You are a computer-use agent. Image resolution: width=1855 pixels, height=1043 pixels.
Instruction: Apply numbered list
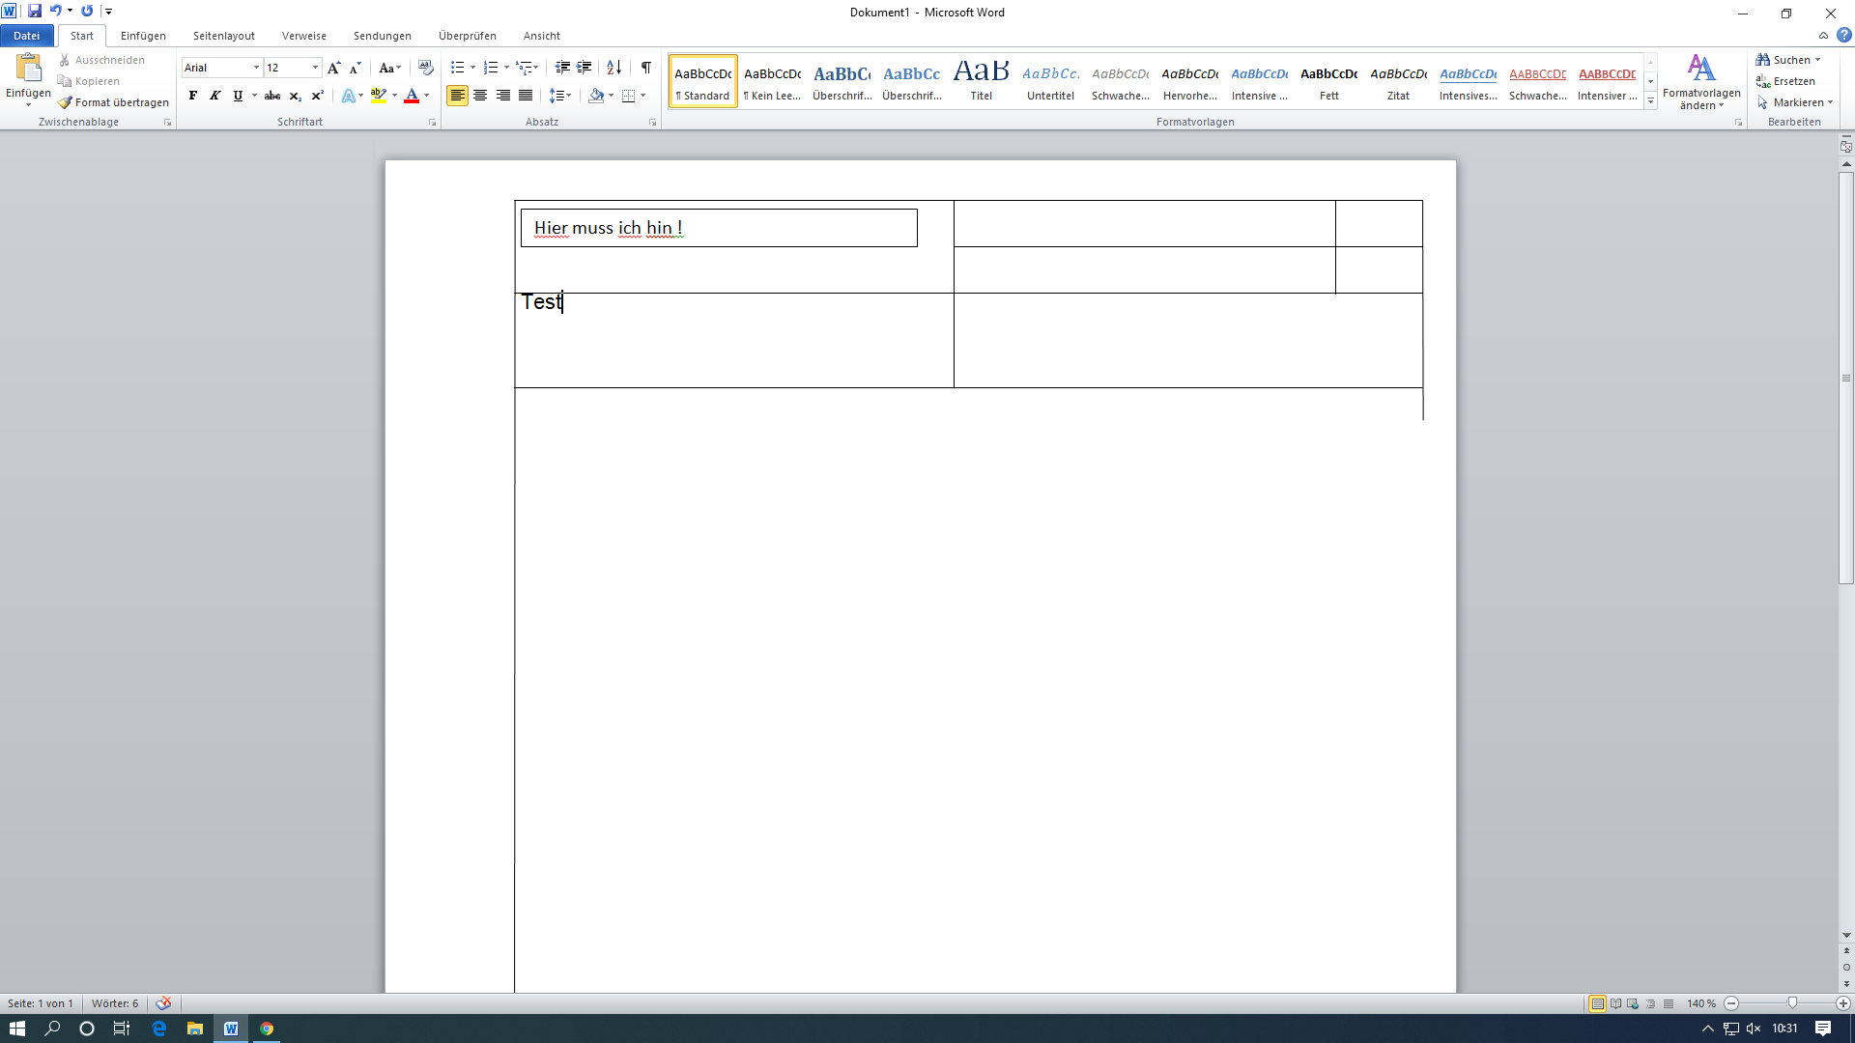491,68
